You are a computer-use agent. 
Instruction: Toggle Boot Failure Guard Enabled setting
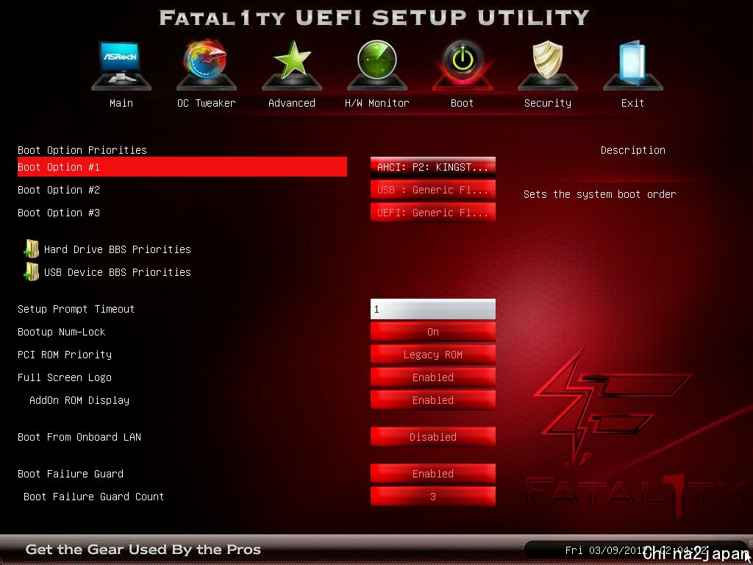432,474
